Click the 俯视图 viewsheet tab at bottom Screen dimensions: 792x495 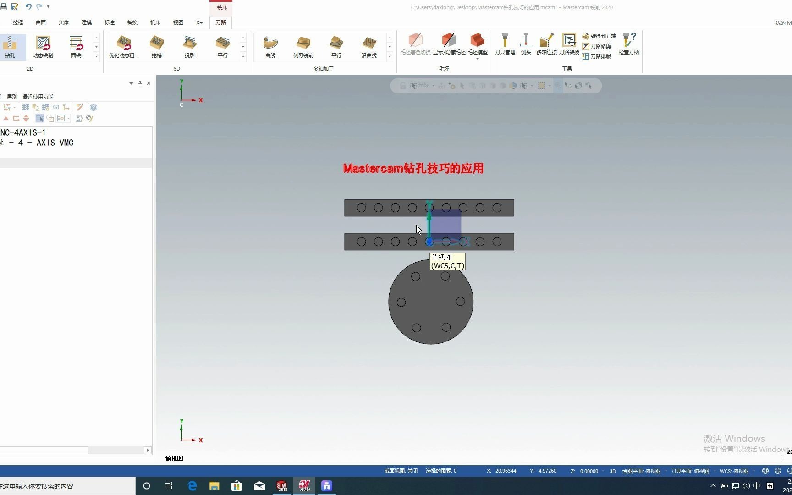(174, 458)
